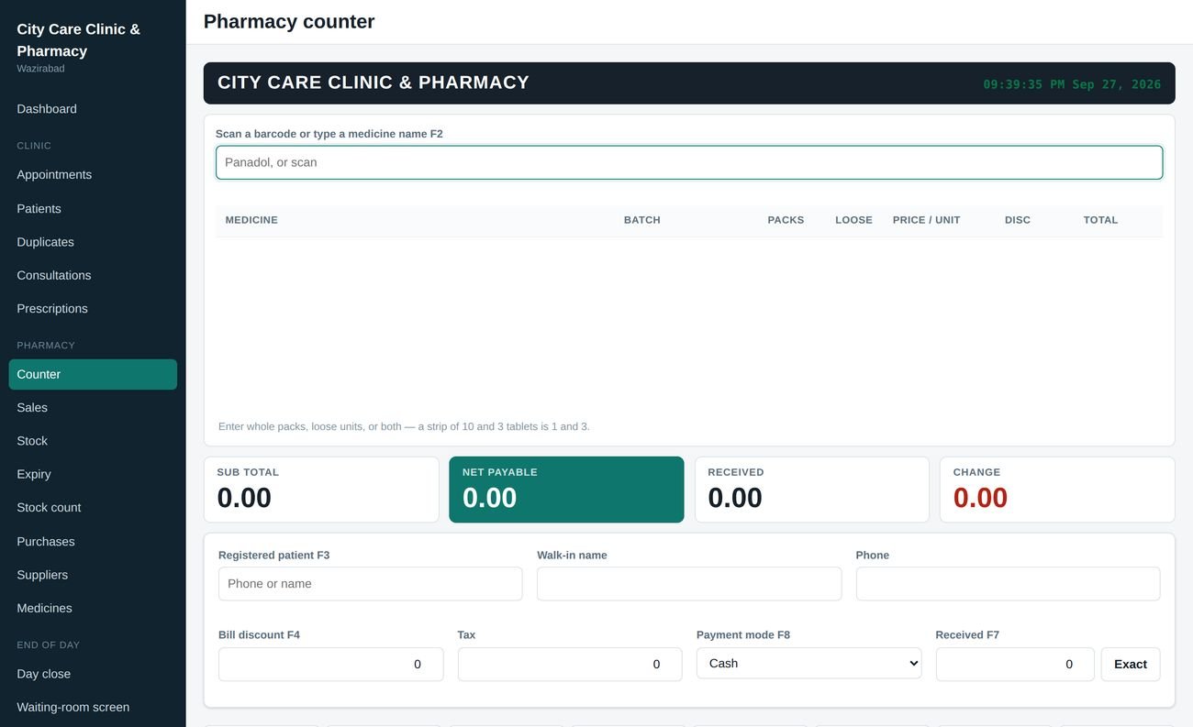Go to Suppliers
The width and height of the screenshot is (1193, 727).
93,575
